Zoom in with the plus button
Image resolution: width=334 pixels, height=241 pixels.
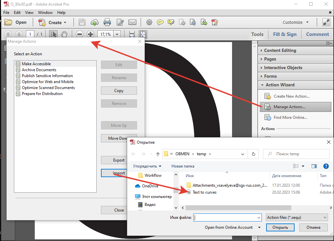[x=90, y=34]
